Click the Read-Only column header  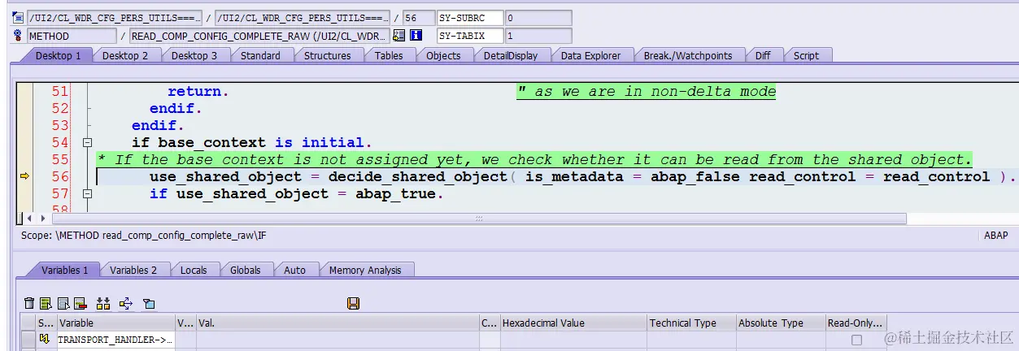856,323
